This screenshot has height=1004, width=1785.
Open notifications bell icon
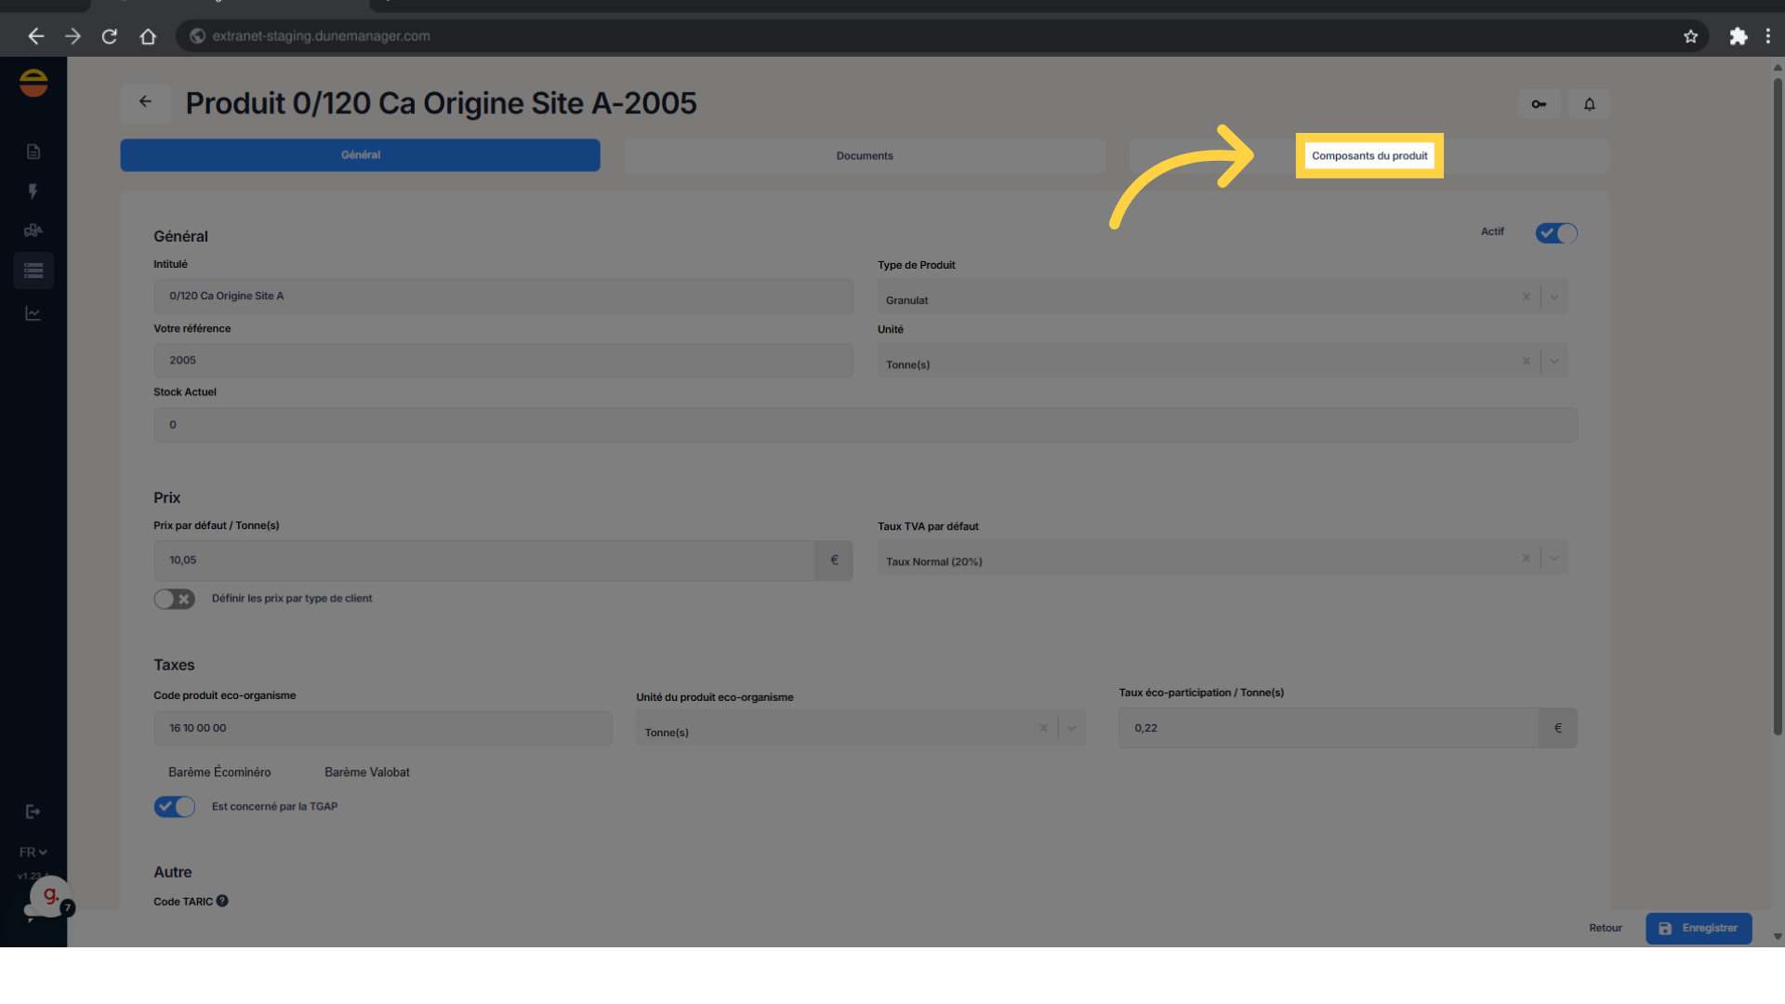click(1589, 104)
